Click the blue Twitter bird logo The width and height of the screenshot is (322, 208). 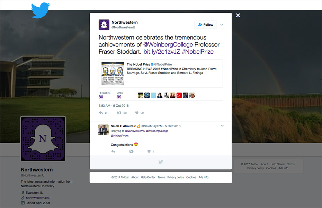click(x=41, y=10)
